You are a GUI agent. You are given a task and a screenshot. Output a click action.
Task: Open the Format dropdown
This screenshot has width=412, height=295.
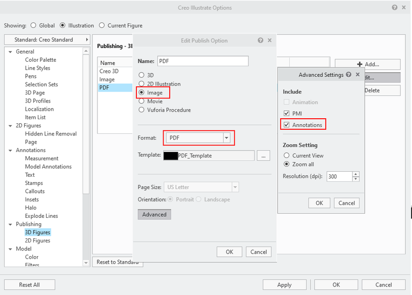227,138
